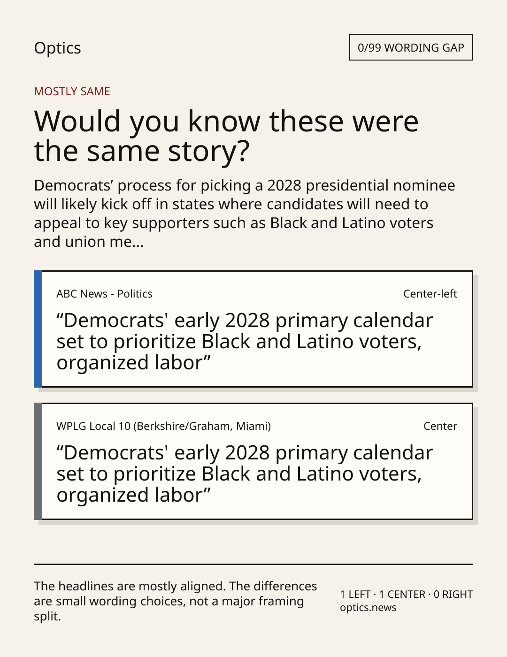
Task: Click the truncated story summary paragraph
Action: coord(245,214)
